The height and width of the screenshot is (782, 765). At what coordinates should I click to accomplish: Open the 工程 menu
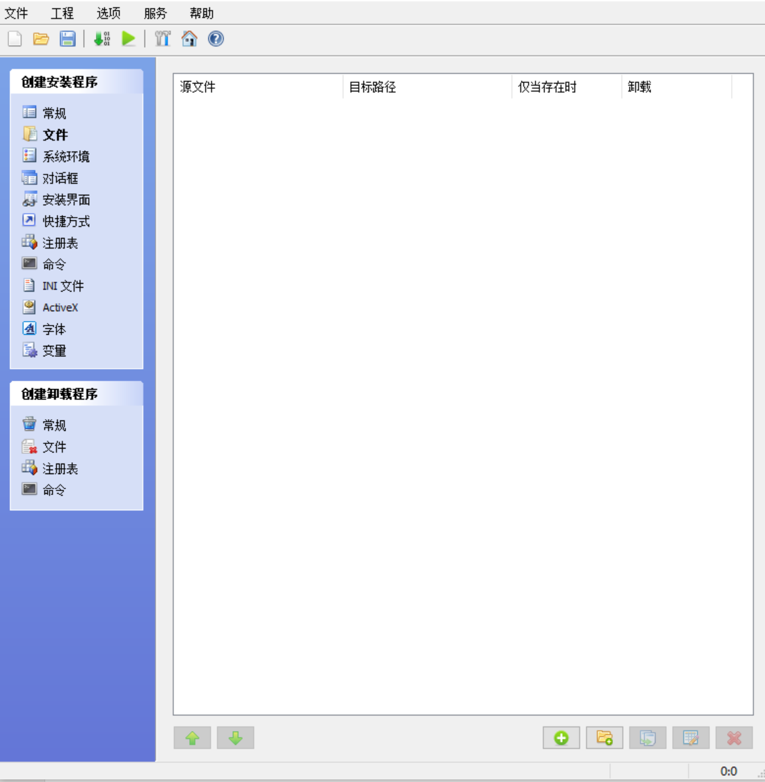coord(62,14)
